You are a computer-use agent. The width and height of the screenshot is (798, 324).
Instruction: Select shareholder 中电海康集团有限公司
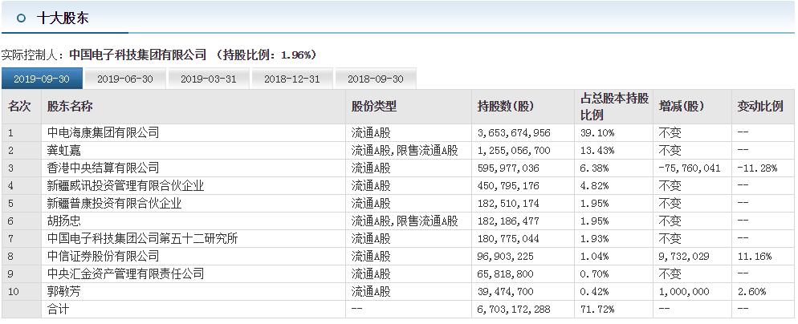(x=103, y=133)
